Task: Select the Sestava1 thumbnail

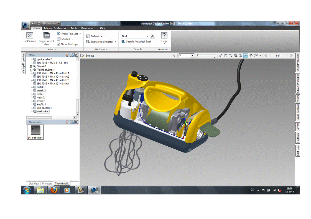Action: coord(35,131)
